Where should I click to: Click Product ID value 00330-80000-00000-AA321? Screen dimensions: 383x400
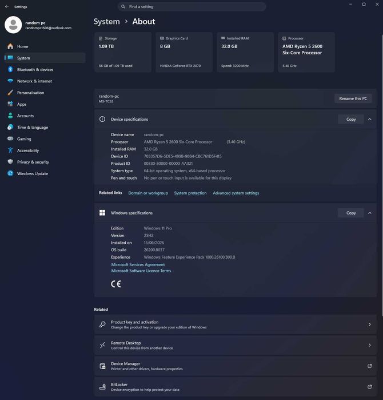click(x=168, y=164)
